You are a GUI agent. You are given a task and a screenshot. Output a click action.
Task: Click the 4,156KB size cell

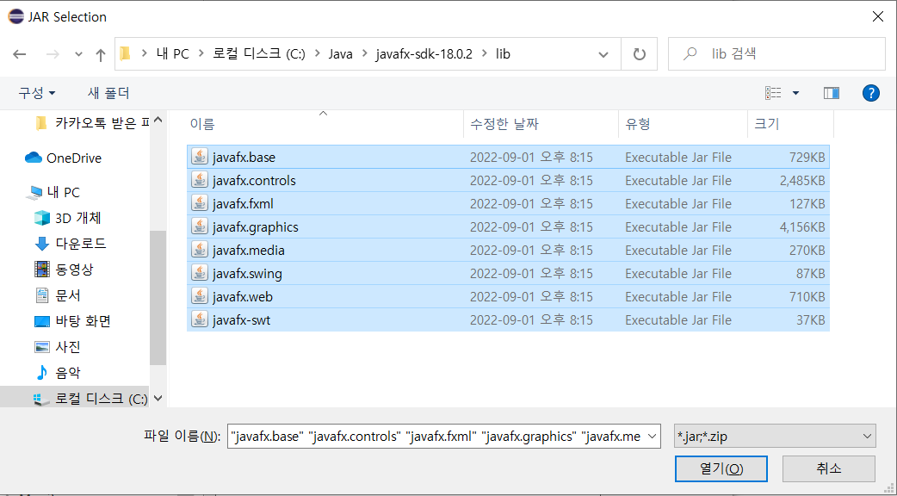[x=802, y=227]
